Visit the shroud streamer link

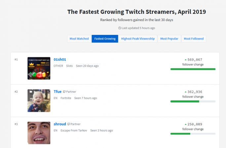pyautogui.click(x=60, y=124)
